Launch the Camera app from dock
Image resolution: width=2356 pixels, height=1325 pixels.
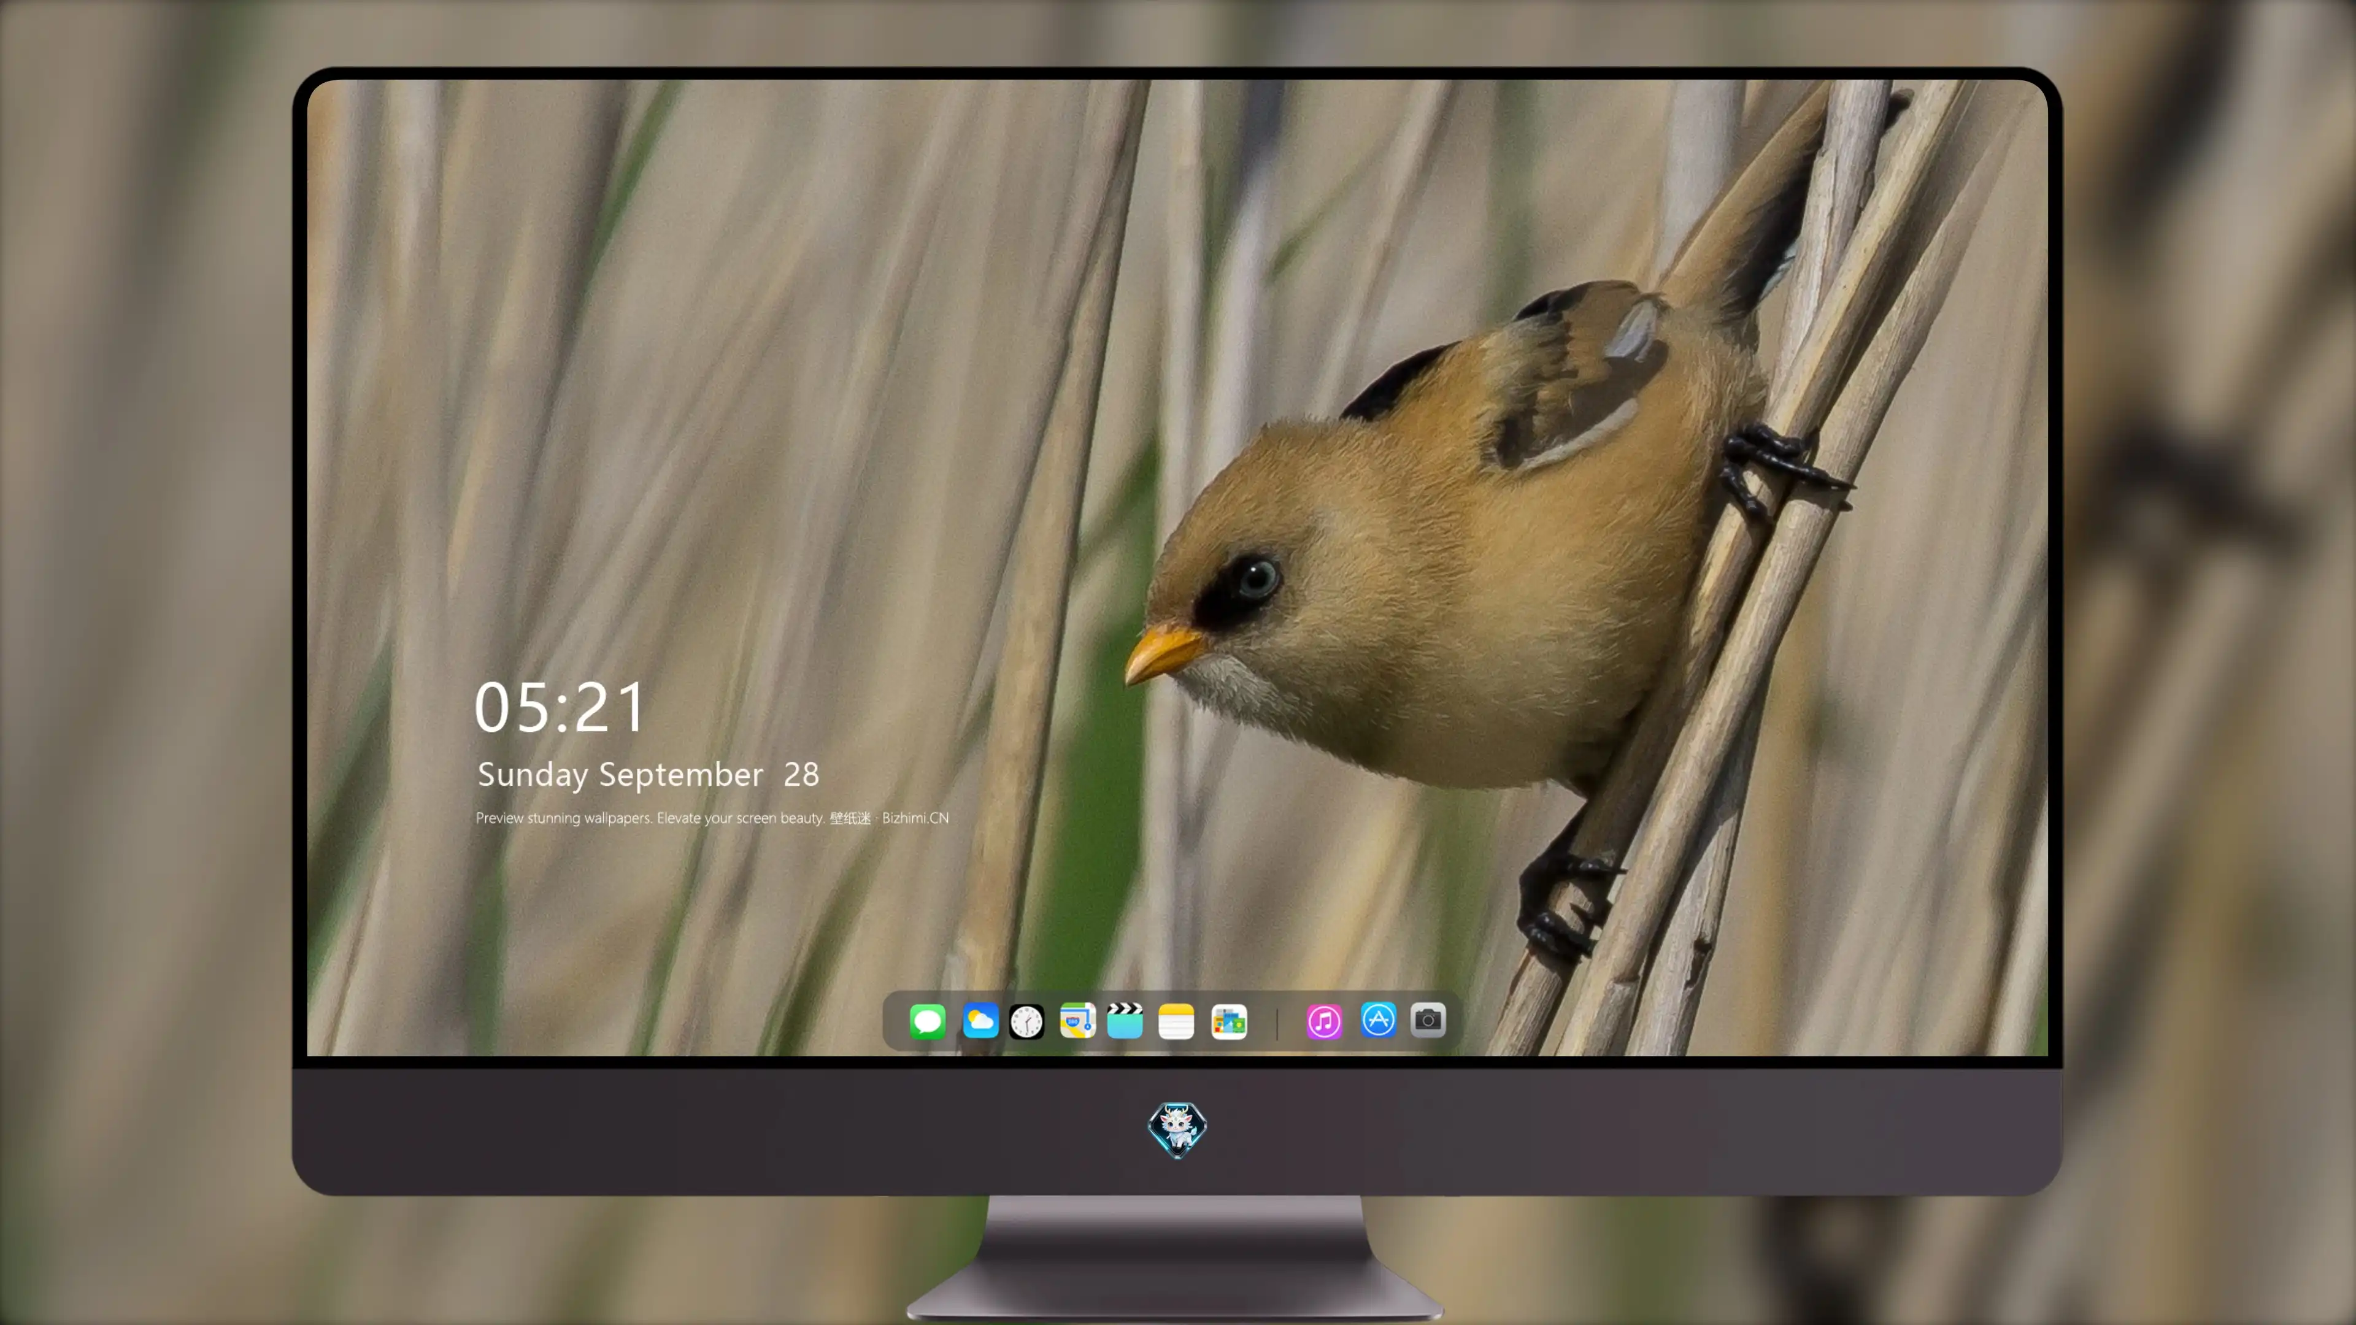click(x=1428, y=1020)
